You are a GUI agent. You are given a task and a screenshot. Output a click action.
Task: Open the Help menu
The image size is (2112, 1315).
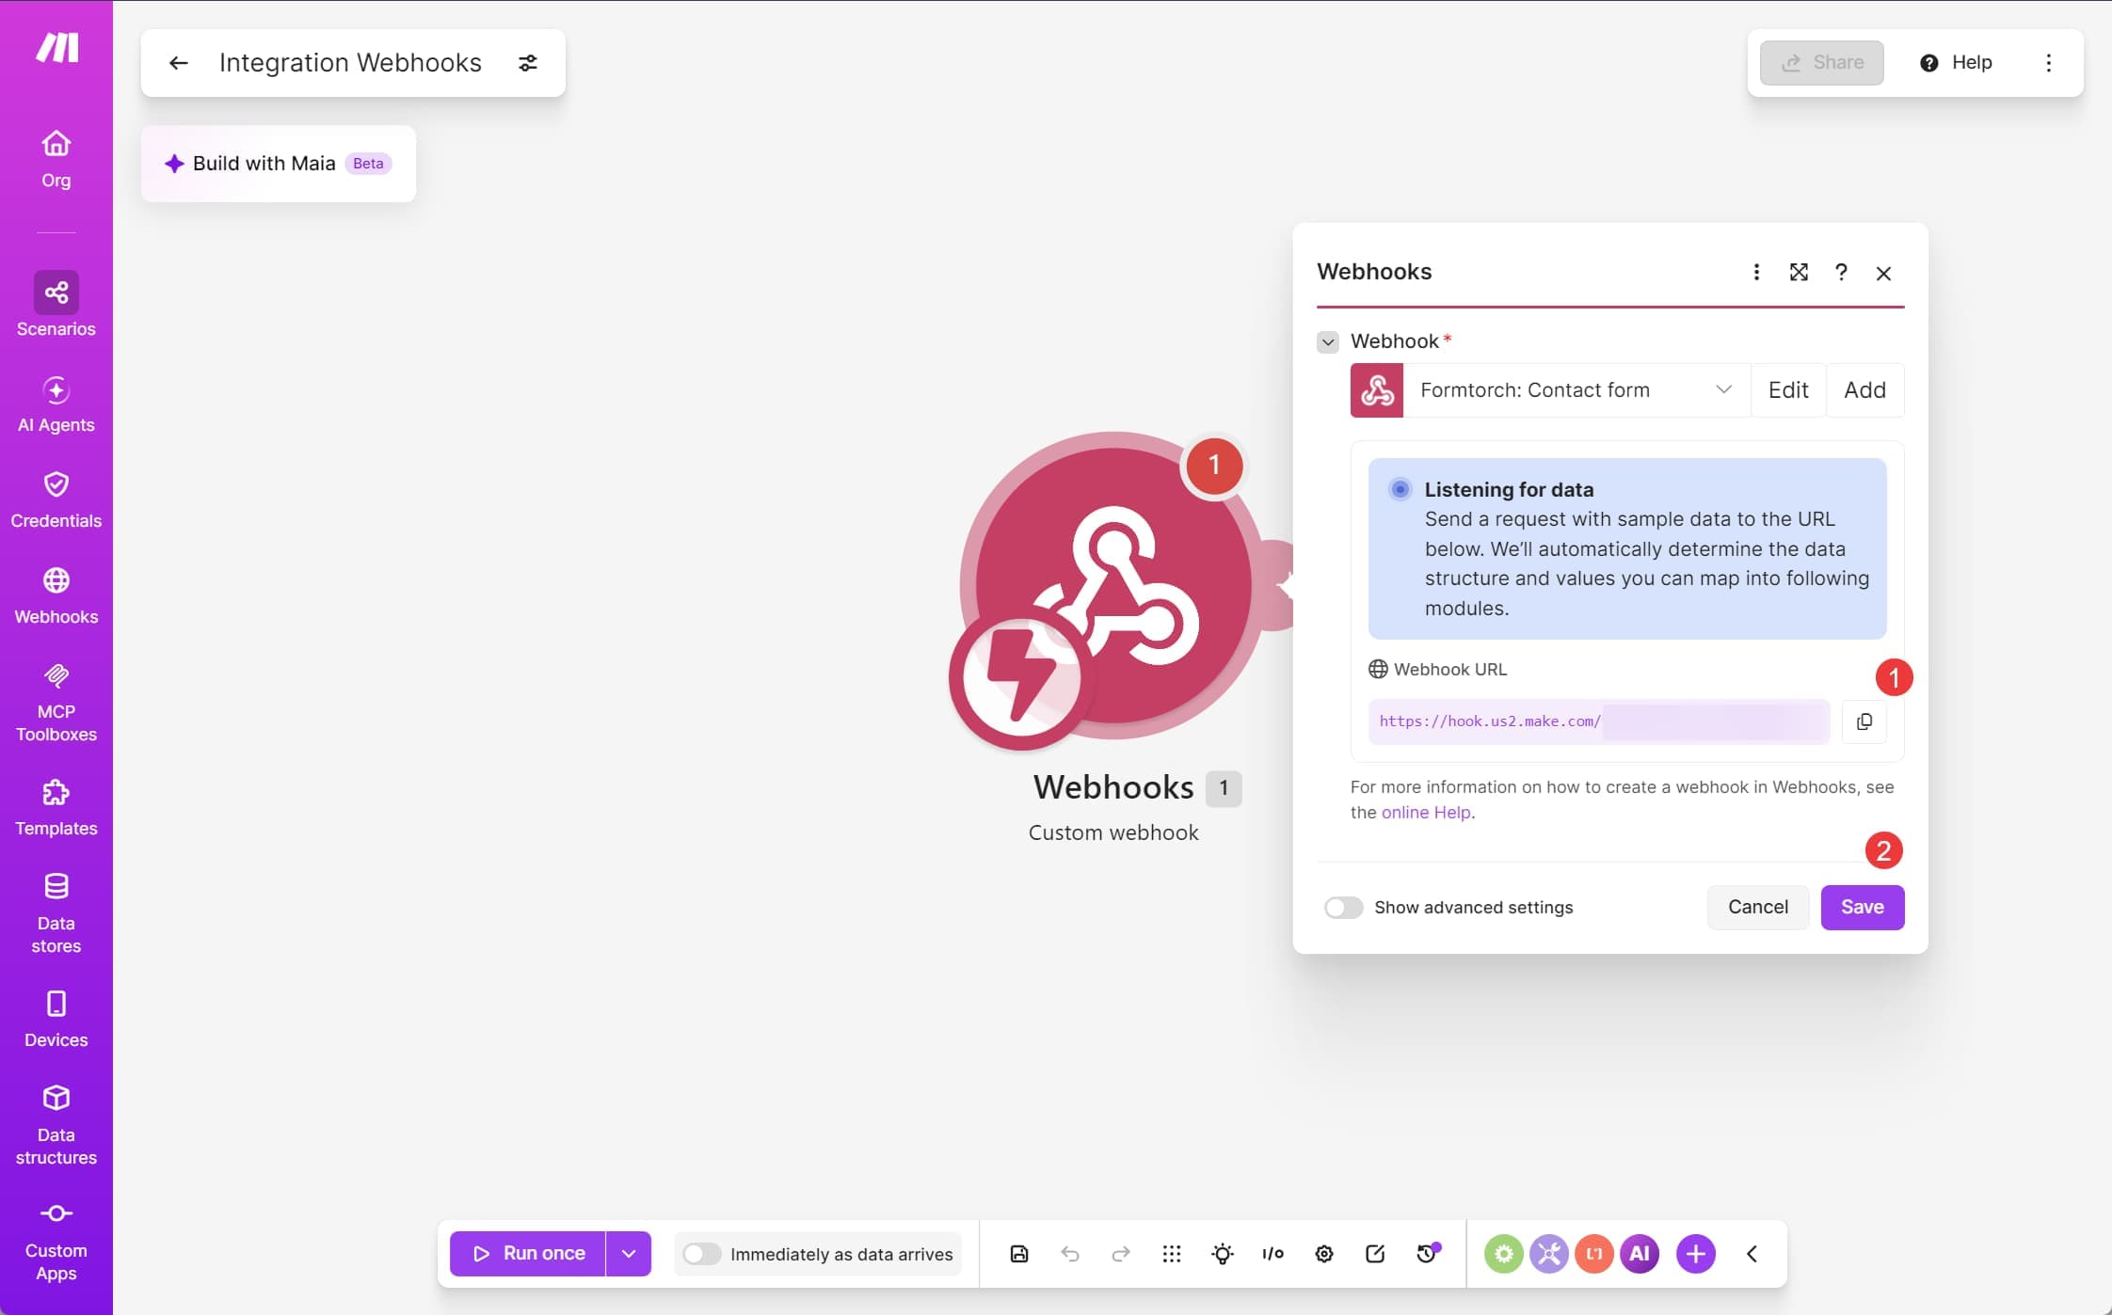1956,62
